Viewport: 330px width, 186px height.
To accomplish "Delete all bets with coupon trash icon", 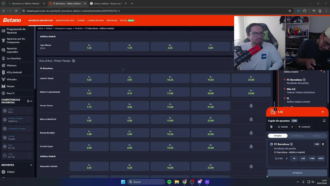I will pos(271,127).
